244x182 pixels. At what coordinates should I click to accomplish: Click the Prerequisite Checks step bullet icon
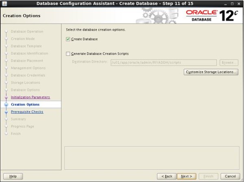(6, 112)
